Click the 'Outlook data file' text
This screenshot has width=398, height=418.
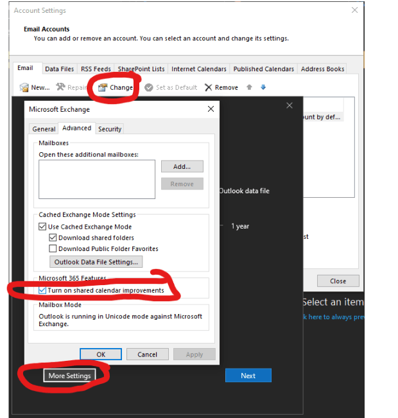(x=244, y=191)
